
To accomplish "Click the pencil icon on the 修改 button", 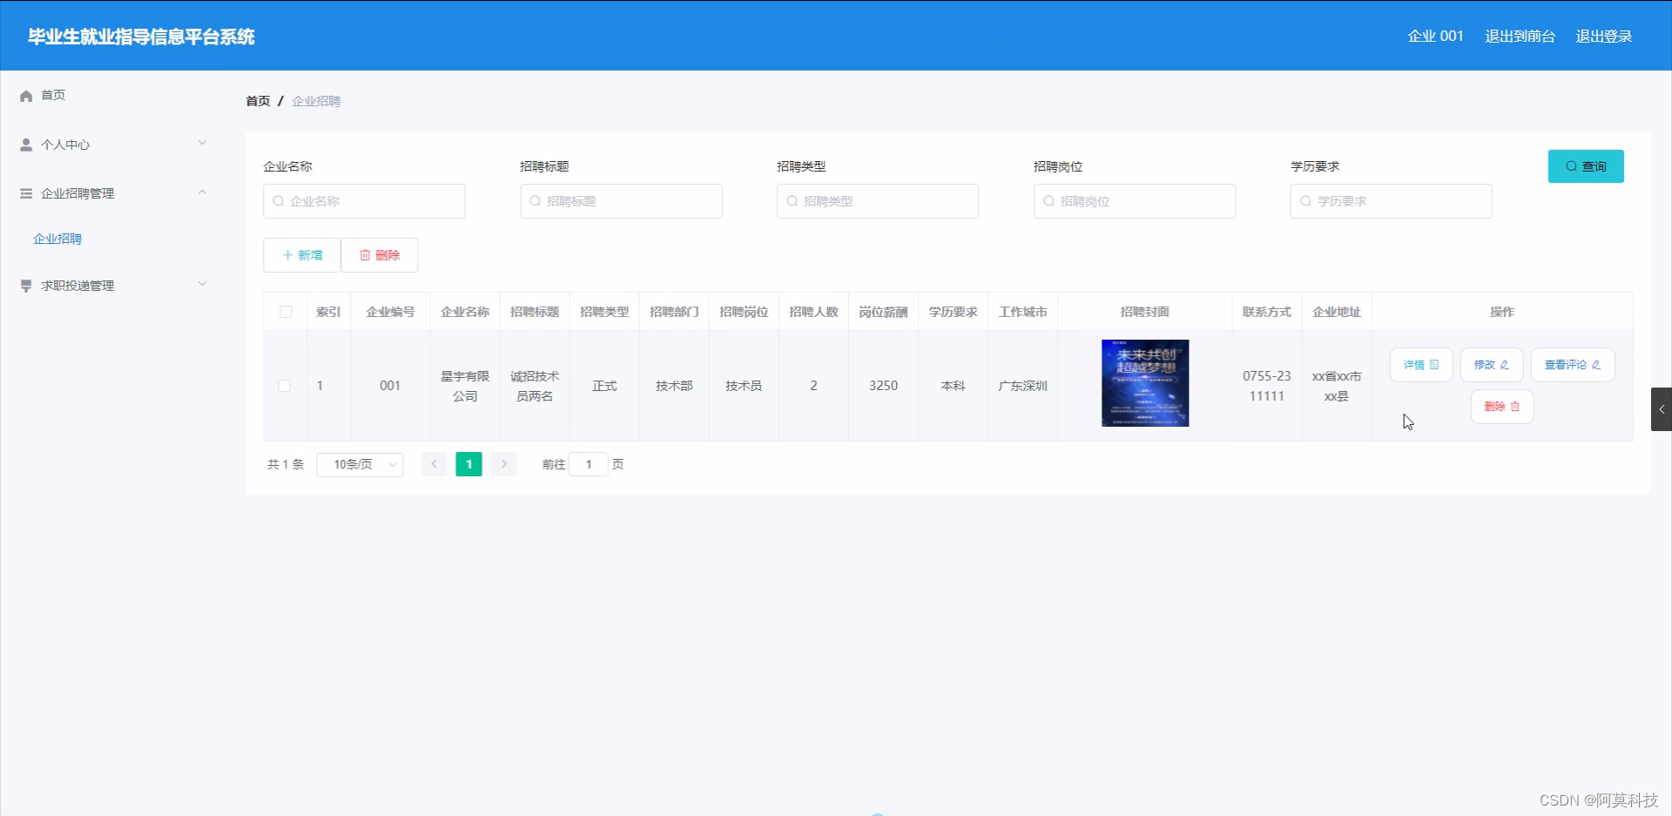I will pyautogui.click(x=1505, y=365).
